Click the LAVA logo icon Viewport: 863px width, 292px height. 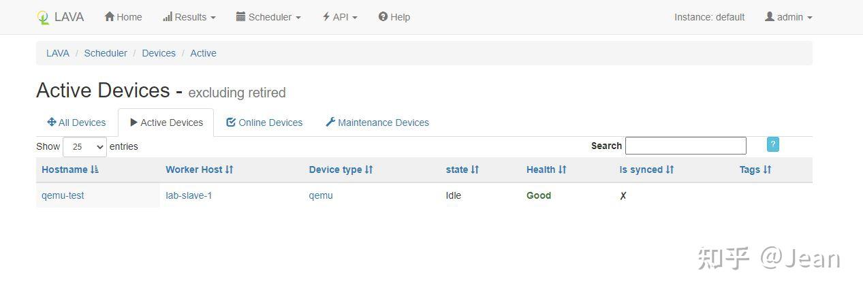pyautogui.click(x=44, y=18)
